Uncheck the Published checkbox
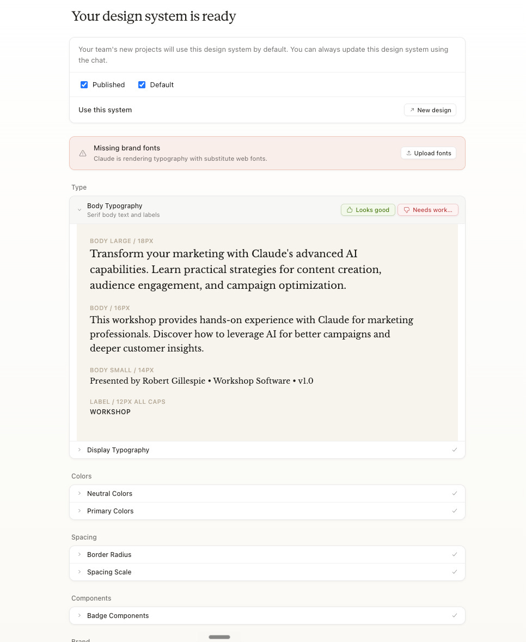 pyautogui.click(x=84, y=85)
